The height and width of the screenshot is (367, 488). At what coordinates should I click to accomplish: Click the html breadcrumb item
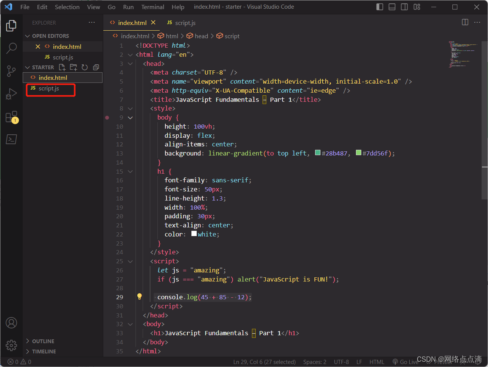pos(168,36)
